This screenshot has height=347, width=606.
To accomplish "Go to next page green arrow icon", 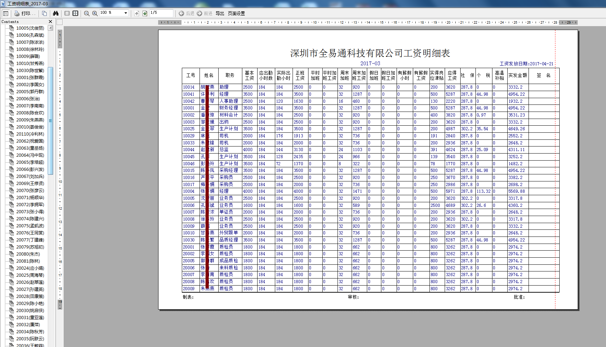I will [x=145, y=13].
